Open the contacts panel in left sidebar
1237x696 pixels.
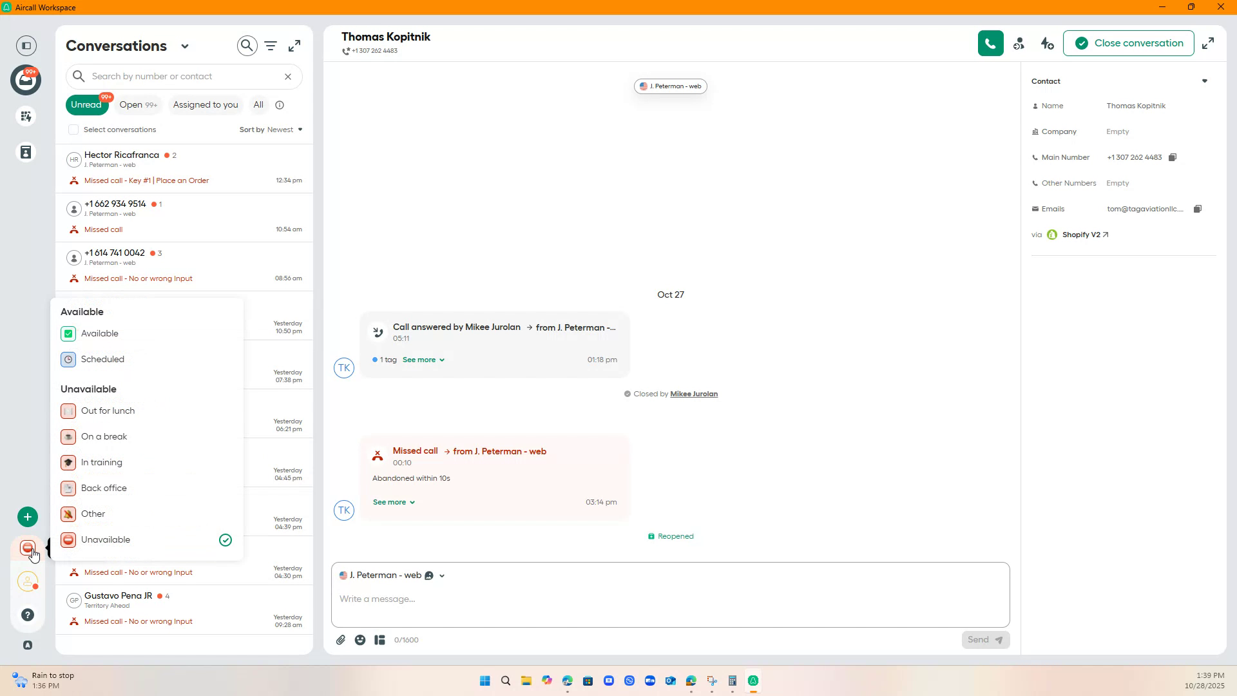[26, 152]
